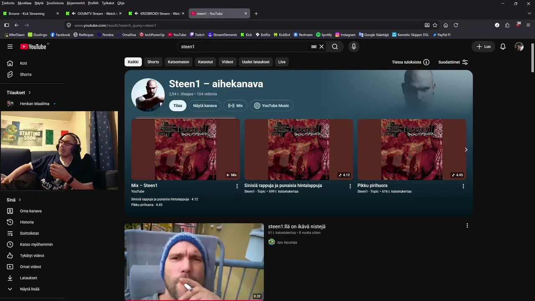This screenshot has height=301, width=535.
Task: Open the Pikku pirihuora thumbnail
Action: [412, 149]
